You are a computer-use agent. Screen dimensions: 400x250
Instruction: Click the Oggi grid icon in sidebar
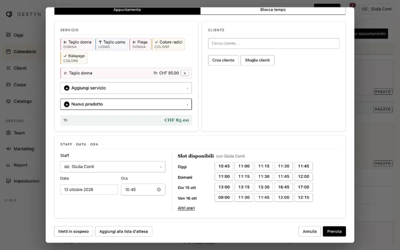(8, 34)
